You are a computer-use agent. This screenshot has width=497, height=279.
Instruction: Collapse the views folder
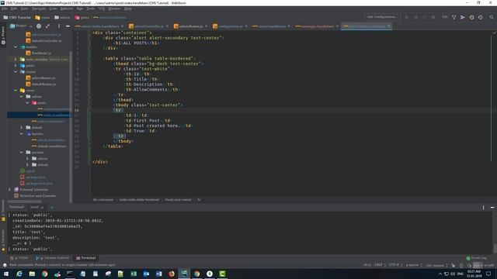click(x=16, y=90)
